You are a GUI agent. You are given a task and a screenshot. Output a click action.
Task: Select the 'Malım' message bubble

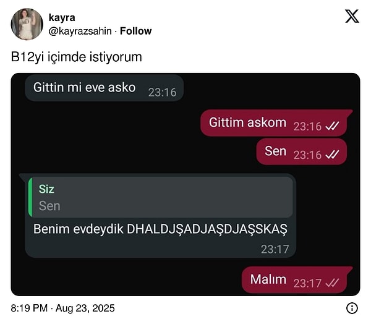click(294, 280)
